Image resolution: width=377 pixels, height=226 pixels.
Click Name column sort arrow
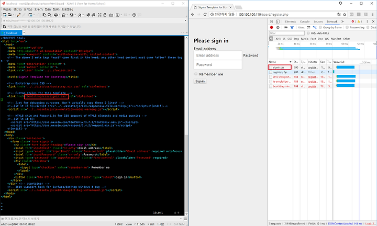[291, 62]
